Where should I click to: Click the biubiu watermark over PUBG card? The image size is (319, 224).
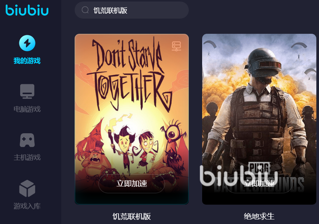[239, 176]
